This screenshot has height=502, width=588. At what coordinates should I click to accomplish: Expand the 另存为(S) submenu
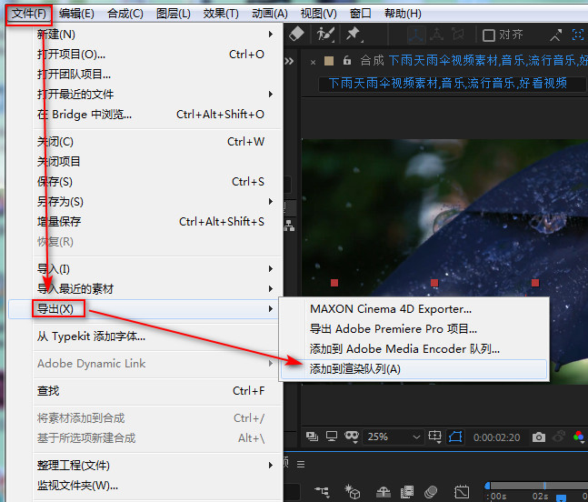click(157, 202)
